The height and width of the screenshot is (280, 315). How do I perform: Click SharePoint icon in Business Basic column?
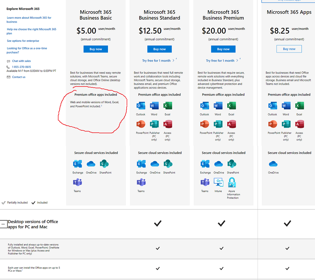point(104,164)
